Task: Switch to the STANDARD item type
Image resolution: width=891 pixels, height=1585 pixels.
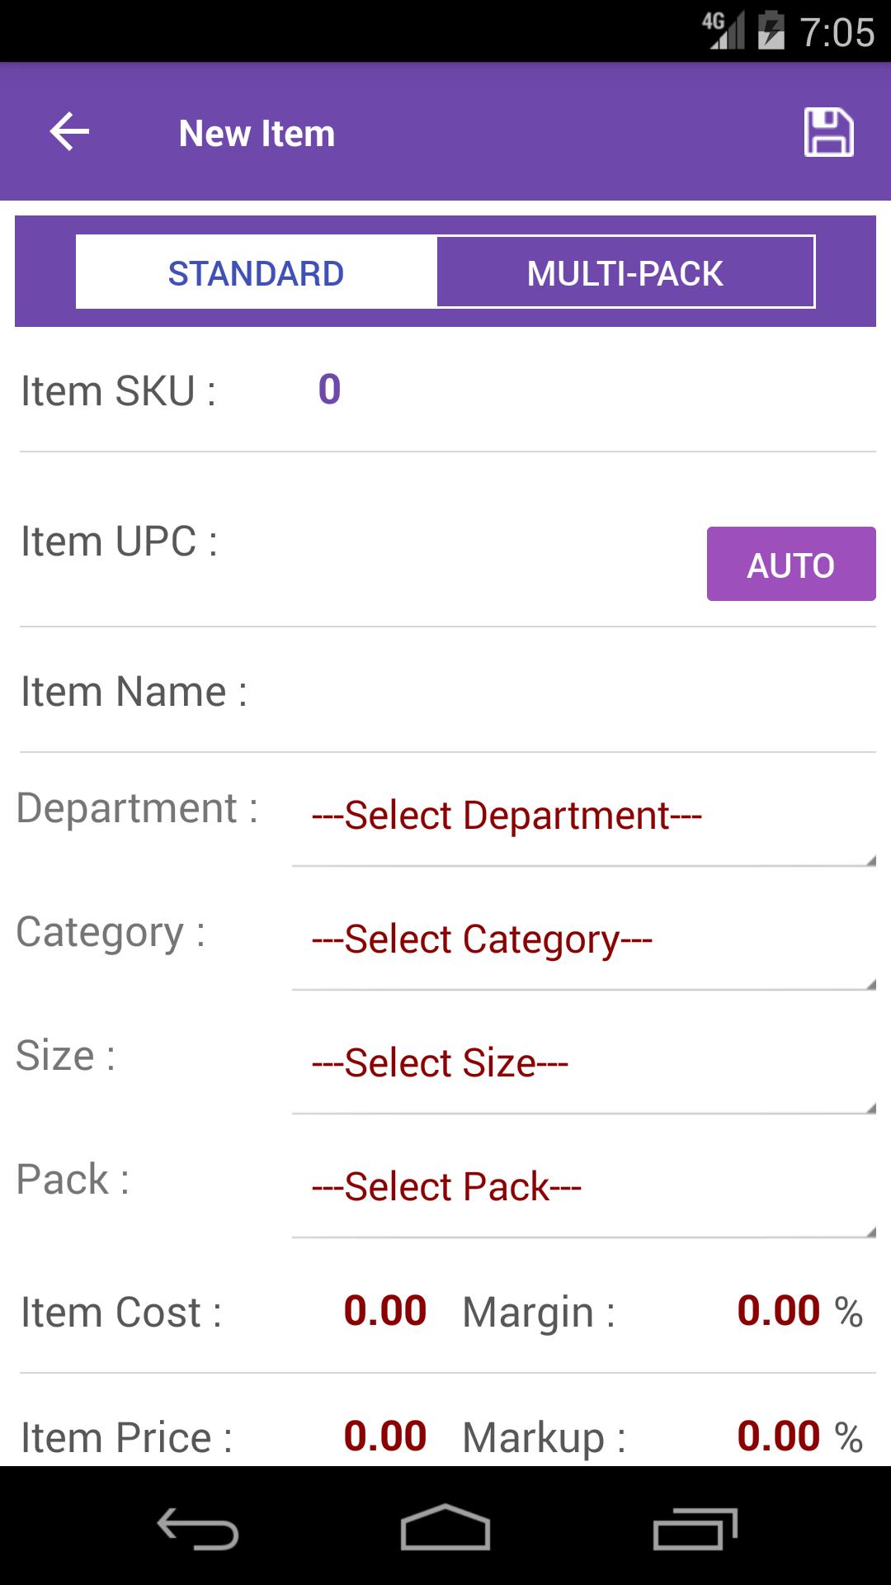Action: (256, 272)
